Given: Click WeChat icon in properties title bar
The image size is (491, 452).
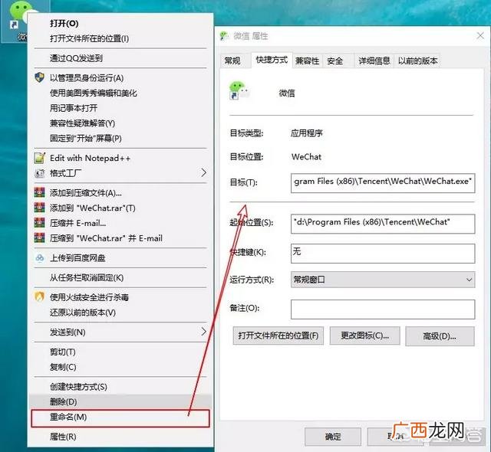Looking at the screenshot, I should coord(224,36).
